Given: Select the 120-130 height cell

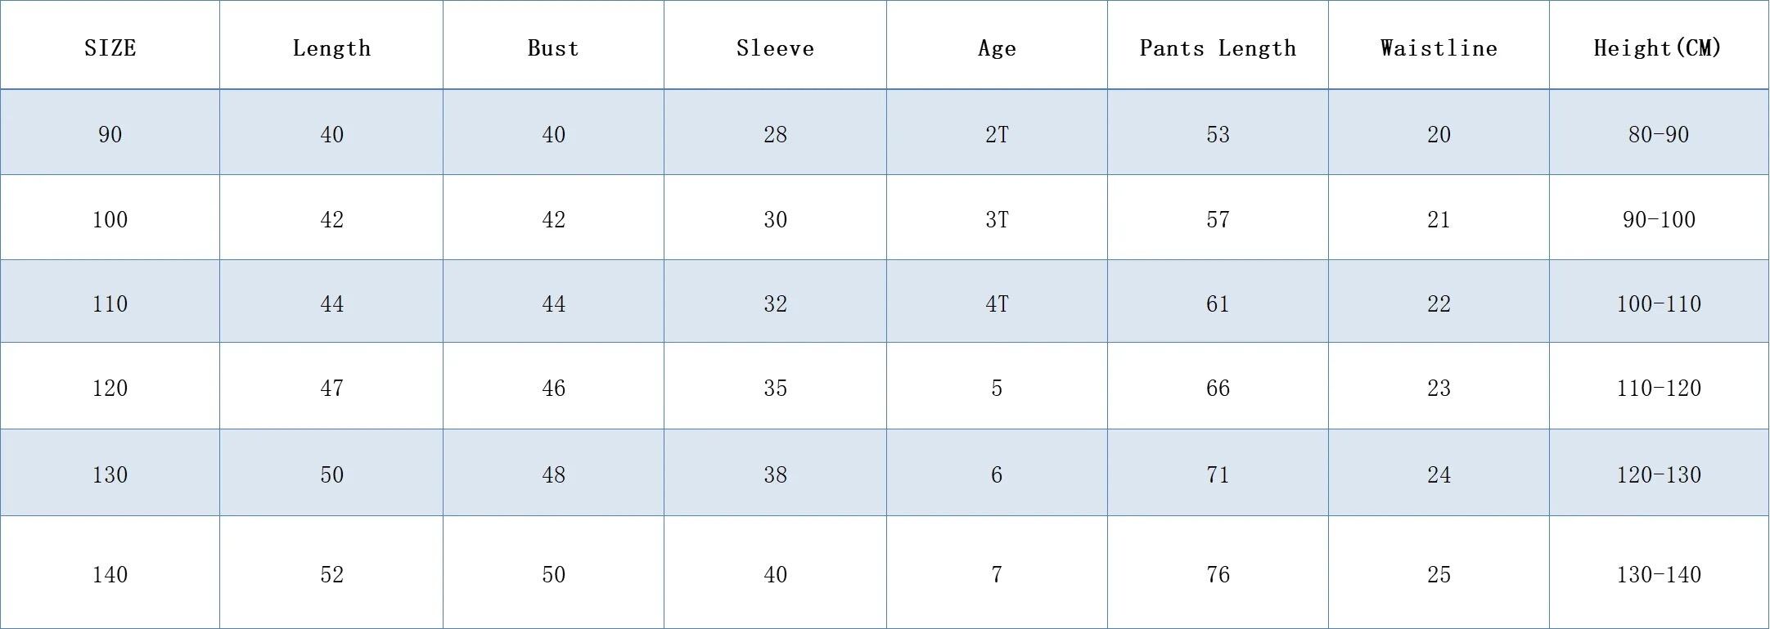Looking at the screenshot, I should pos(1658,474).
